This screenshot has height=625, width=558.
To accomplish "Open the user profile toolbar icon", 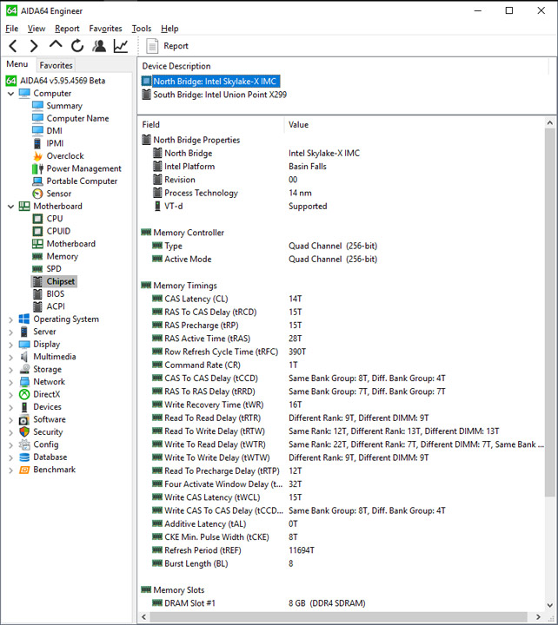I will coord(99,46).
